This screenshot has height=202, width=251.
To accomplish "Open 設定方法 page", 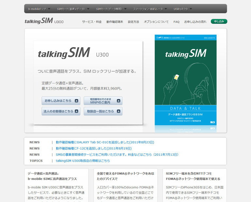I will 134,22.
